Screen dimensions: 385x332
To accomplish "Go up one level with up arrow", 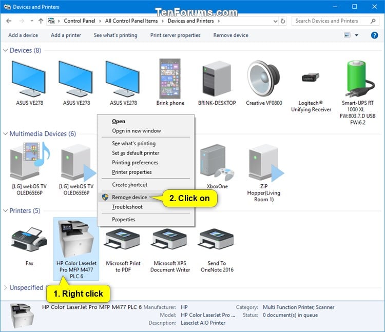I will [41, 21].
